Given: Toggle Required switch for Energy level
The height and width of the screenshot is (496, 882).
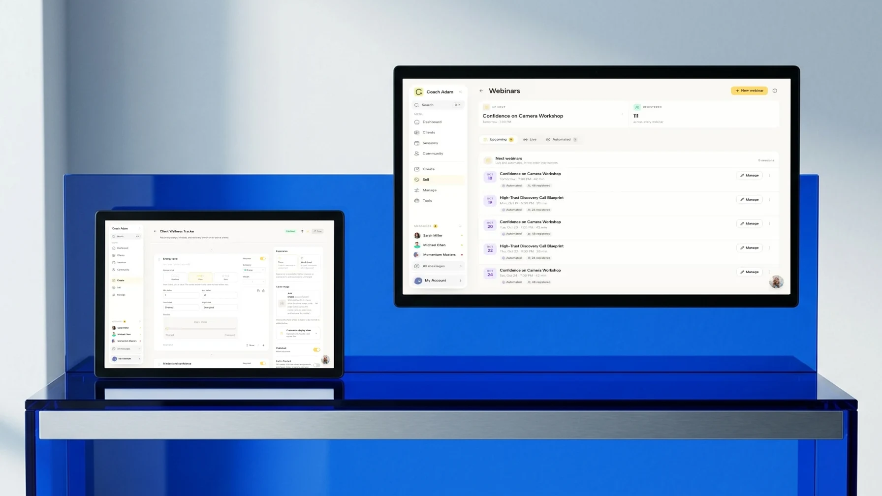Looking at the screenshot, I should [262, 258].
